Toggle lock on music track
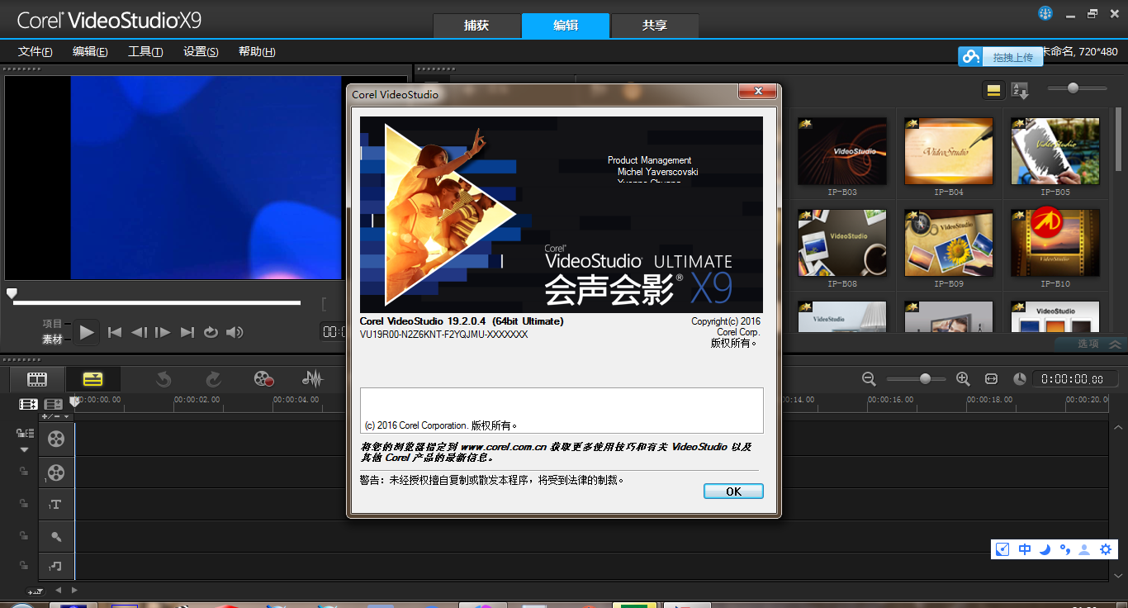Image resolution: width=1128 pixels, height=608 pixels. coord(25,566)
